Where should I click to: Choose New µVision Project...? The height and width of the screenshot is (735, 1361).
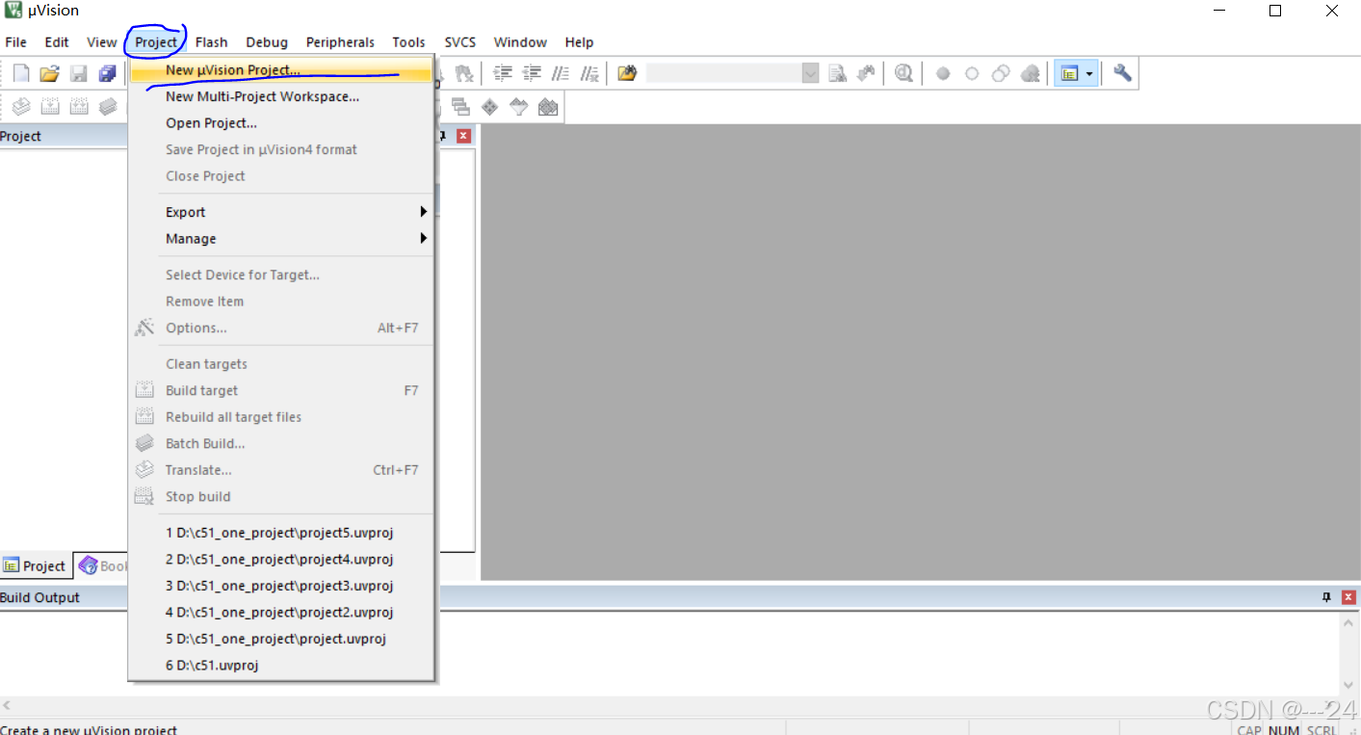click(x=281, y=70)
